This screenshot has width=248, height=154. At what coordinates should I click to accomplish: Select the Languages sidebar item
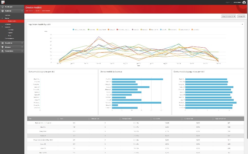[x=8, y=24]
